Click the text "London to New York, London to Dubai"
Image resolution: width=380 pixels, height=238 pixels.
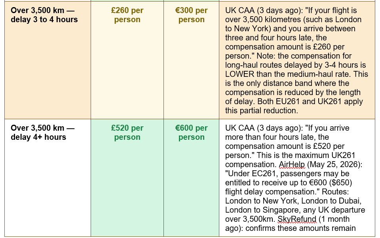click(x=293, y=201)
